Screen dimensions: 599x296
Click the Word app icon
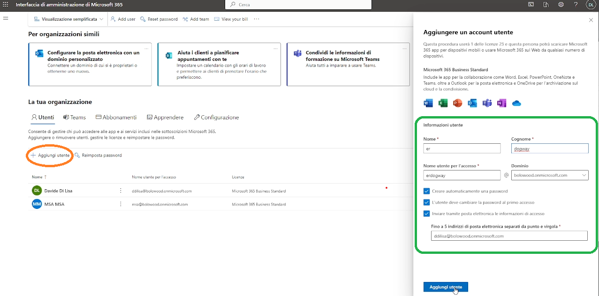428,103
